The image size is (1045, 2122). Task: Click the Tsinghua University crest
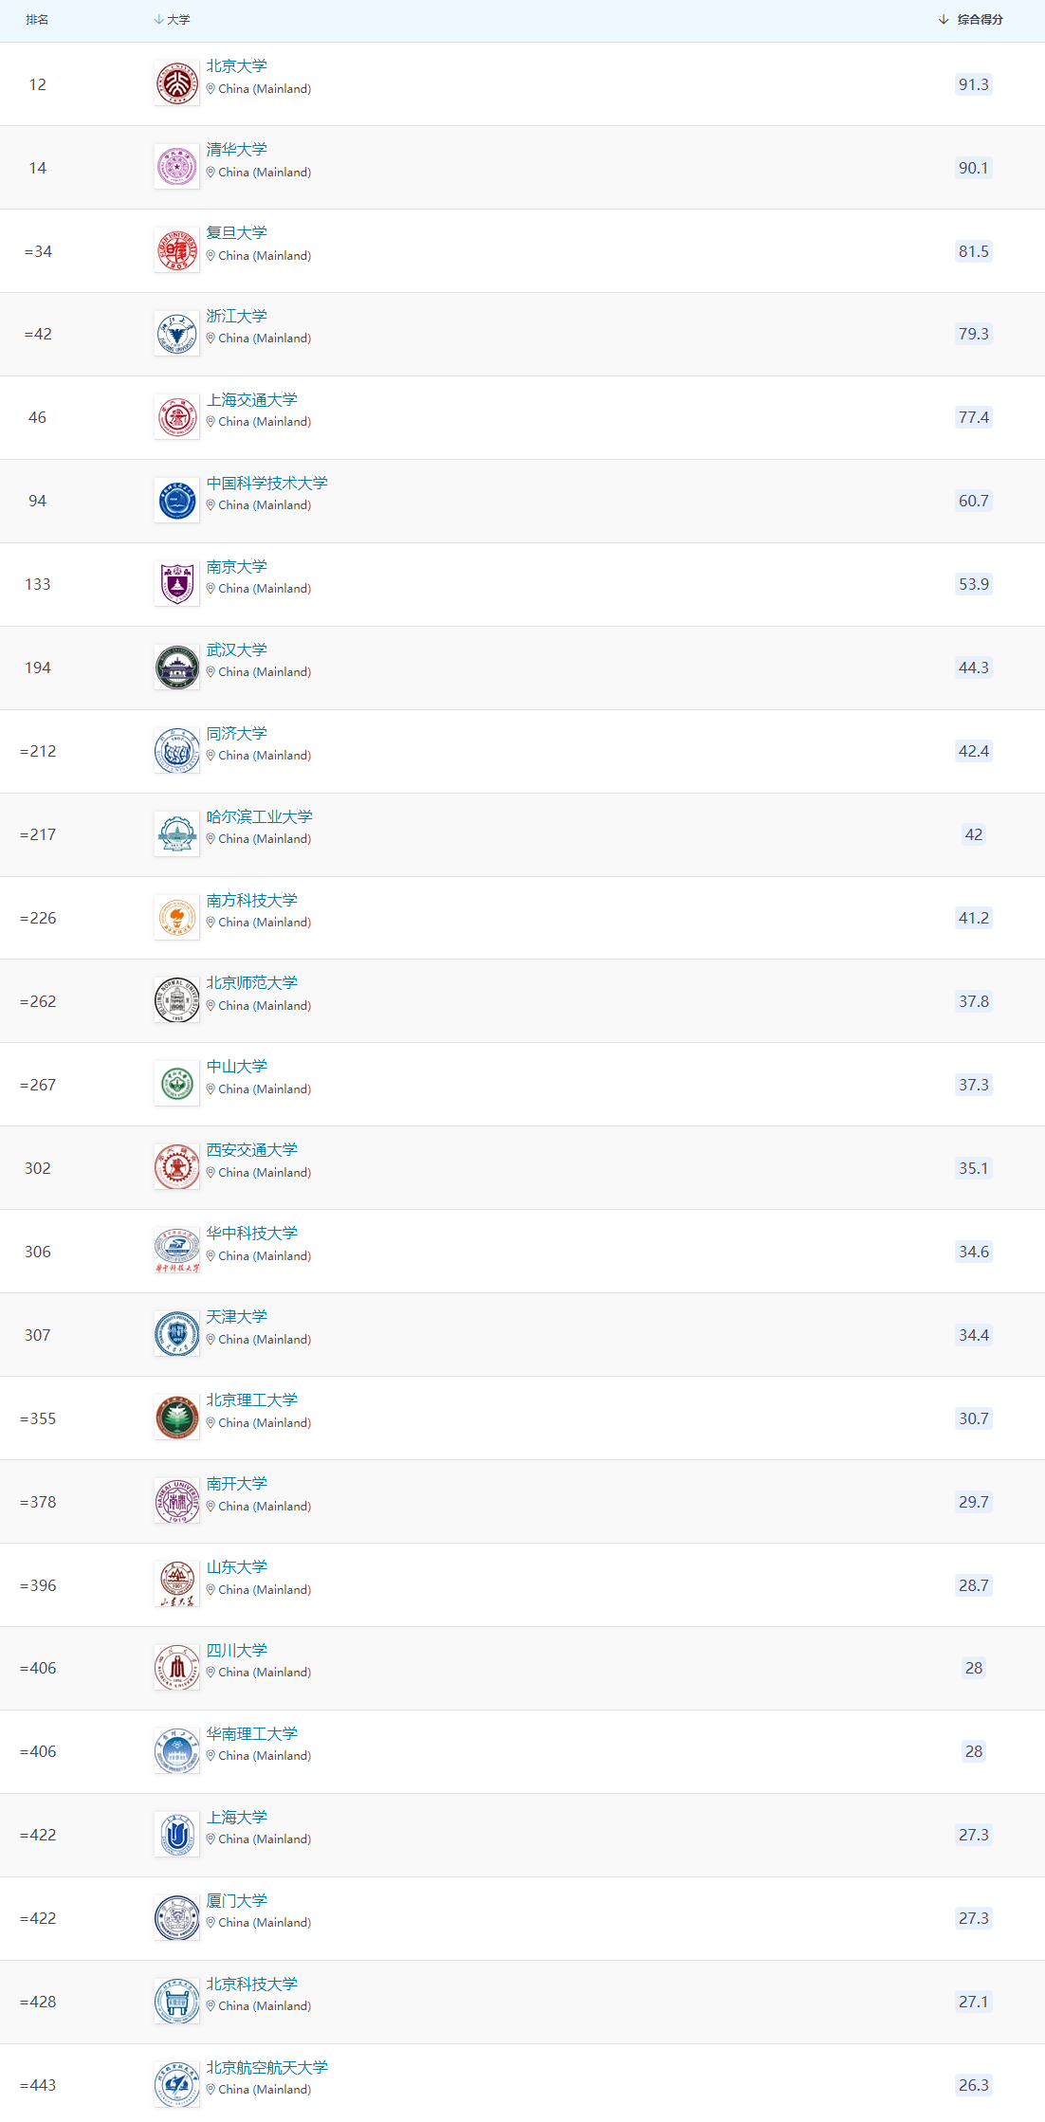177,167
